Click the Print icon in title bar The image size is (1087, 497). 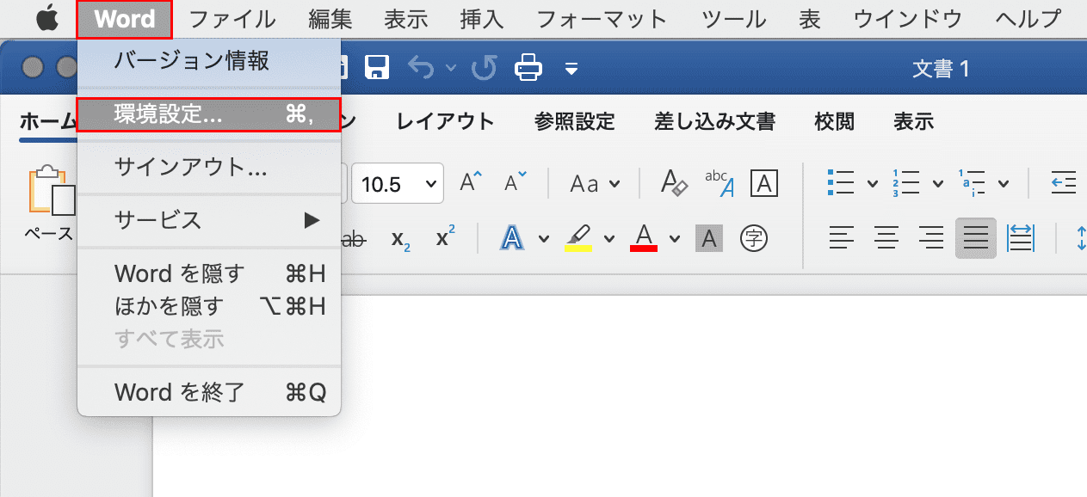click(528, 67)
